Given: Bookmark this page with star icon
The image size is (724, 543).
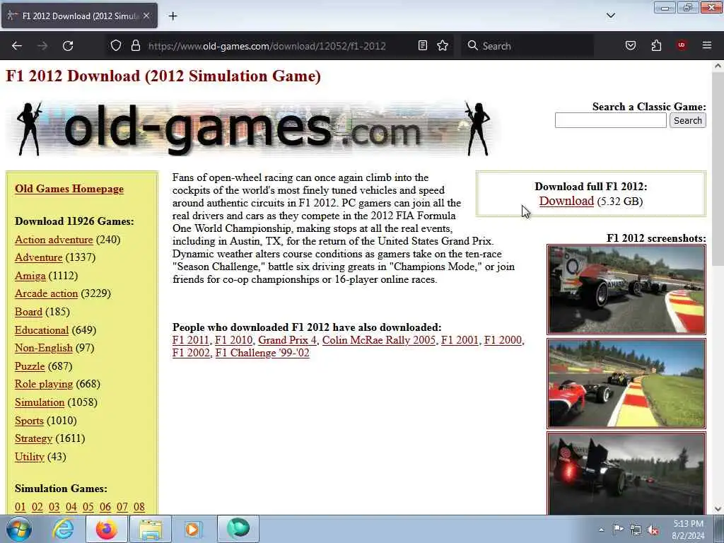Looking at the screenshot, I should (443, 45).
